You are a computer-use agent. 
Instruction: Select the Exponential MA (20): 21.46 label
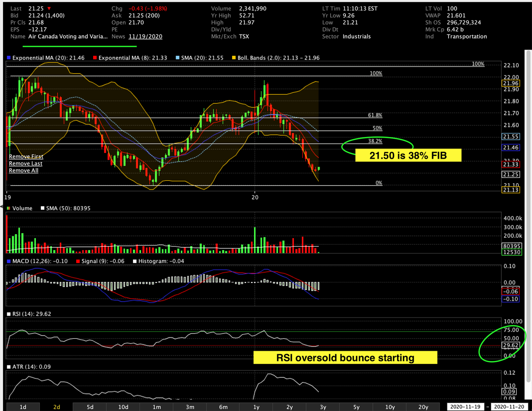point(49,58)
